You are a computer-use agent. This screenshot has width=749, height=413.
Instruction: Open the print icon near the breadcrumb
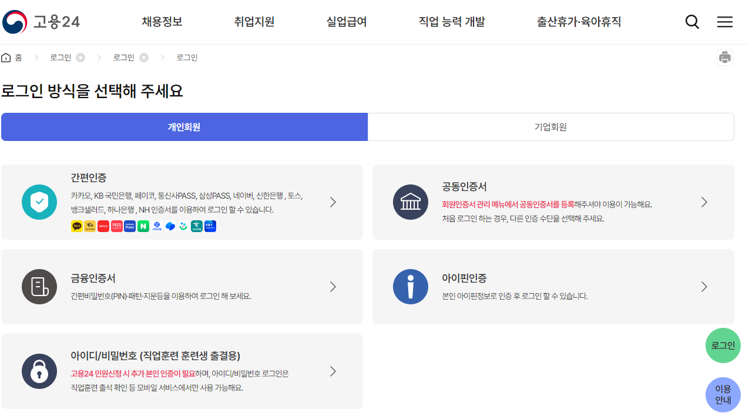pyautogui.click(x=725, y=57)
